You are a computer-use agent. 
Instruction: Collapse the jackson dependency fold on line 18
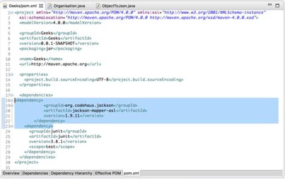click(x=12, y=100)
